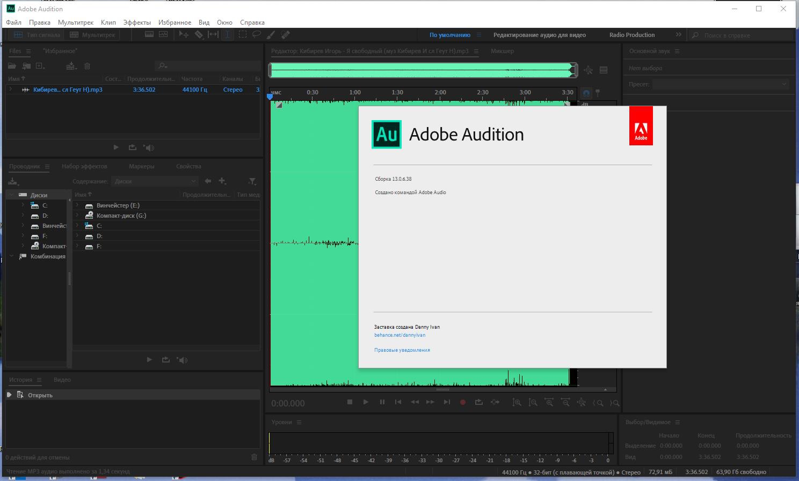Open workspace overflow chevrons menu

678,35
